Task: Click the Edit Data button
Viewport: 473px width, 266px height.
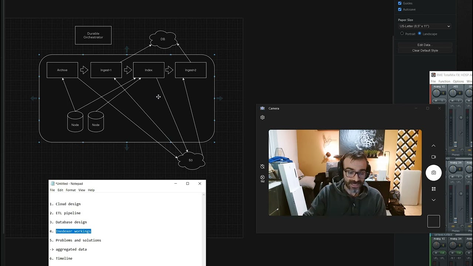Action: [x=425, y=45]
